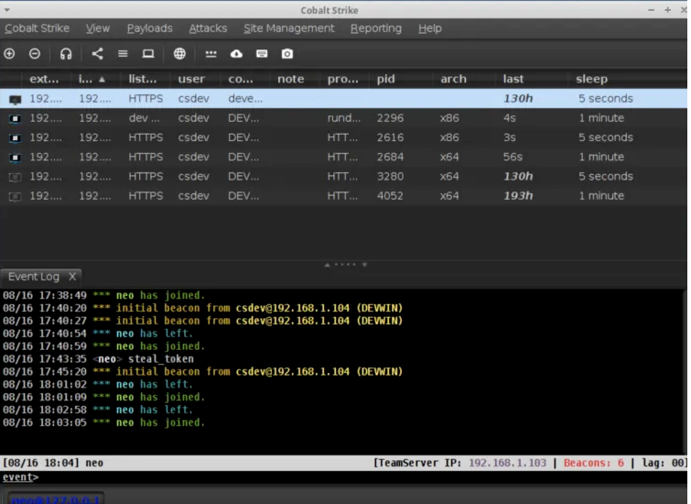Image resolution: width=691 pixels, height=504 pixels.
Task: Click the 18:03:05 'neo has joined' log line
Action: point(104,422)
